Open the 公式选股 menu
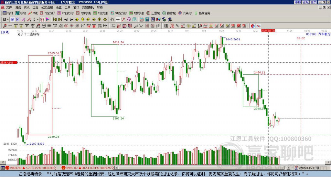The image size is (331, 177). coord(47,7)
